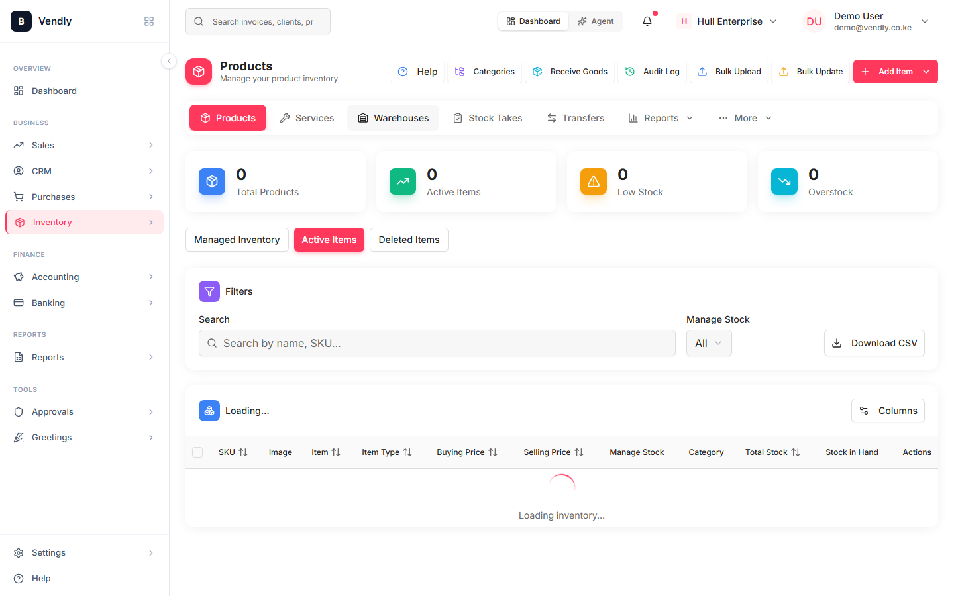Click the orange Low Stock warning icon
Image resolution: width=954 pixels, height=596 pixels.
tap(594, 181)
